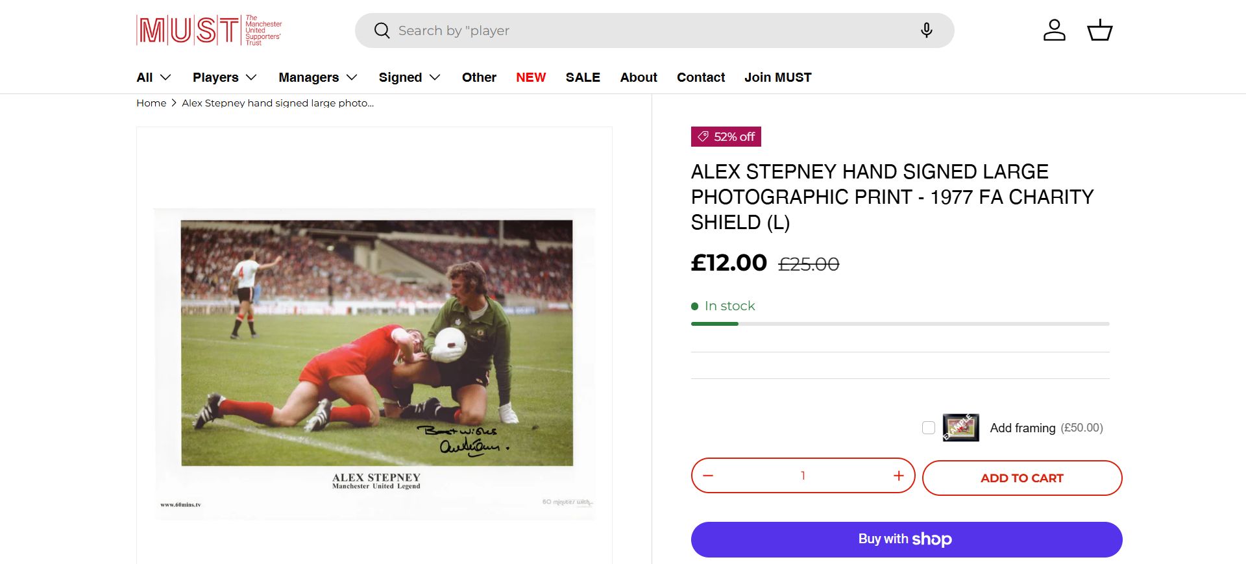Image resolution: width=1246 pixels, height=564 pixels.
Task: Click the framing example thumbnail
Action: (x=960, y=428)
